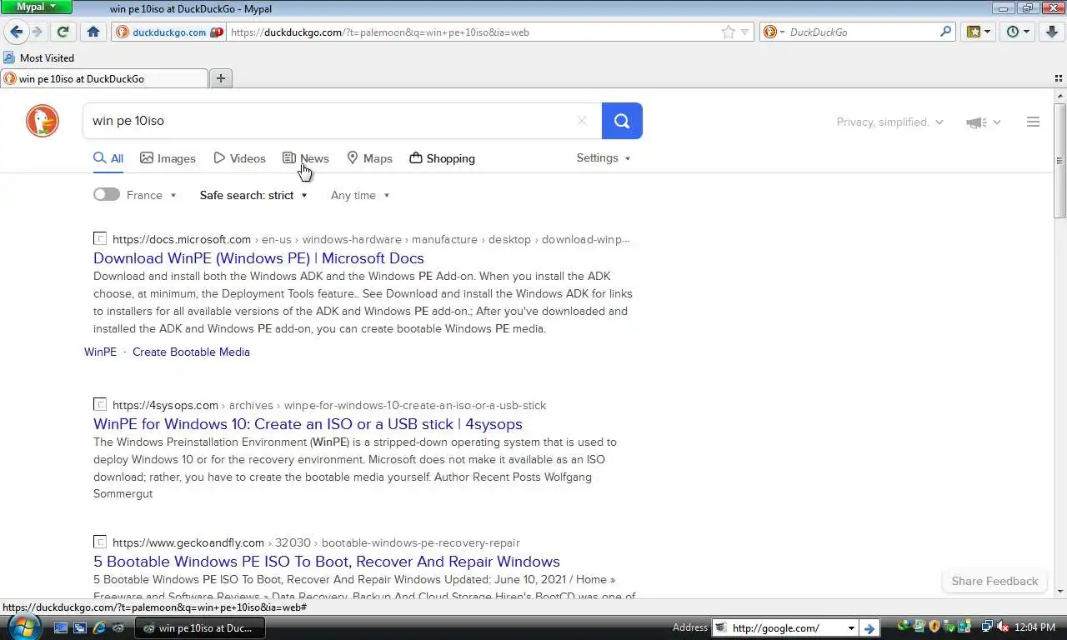Open the Safe search: strict dropdown
Viewport: 1067px width, 640px height.
pos(253,195)
